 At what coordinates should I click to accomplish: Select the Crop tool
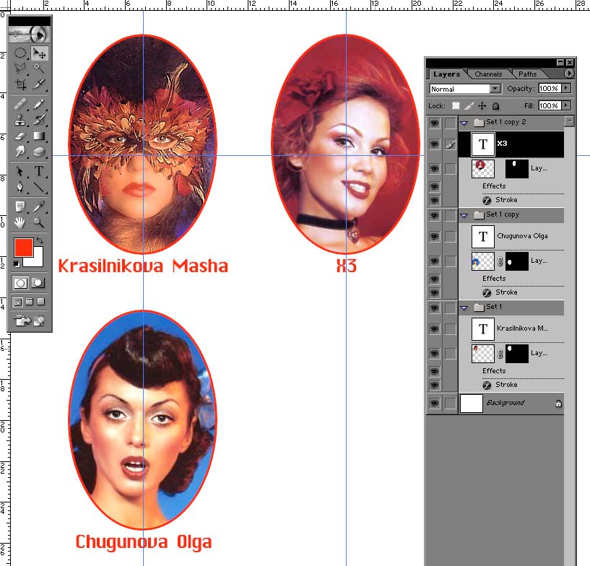tap(20, 84)
